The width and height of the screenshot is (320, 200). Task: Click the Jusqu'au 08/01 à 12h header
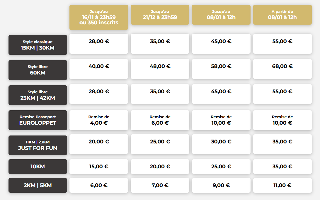pyautogui.click(x=221, y=15)
